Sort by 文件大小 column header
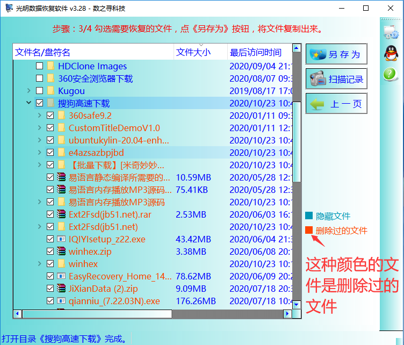Viewport: 404px width, 345px height. 201,52
